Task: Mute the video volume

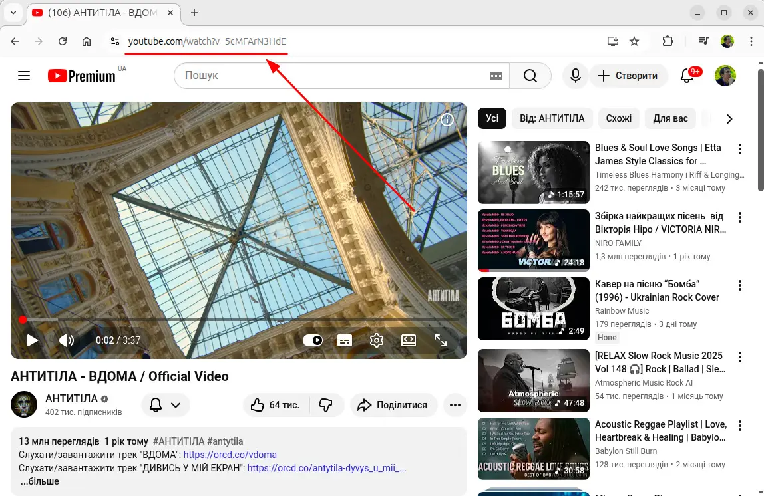Action: (67, 340)
